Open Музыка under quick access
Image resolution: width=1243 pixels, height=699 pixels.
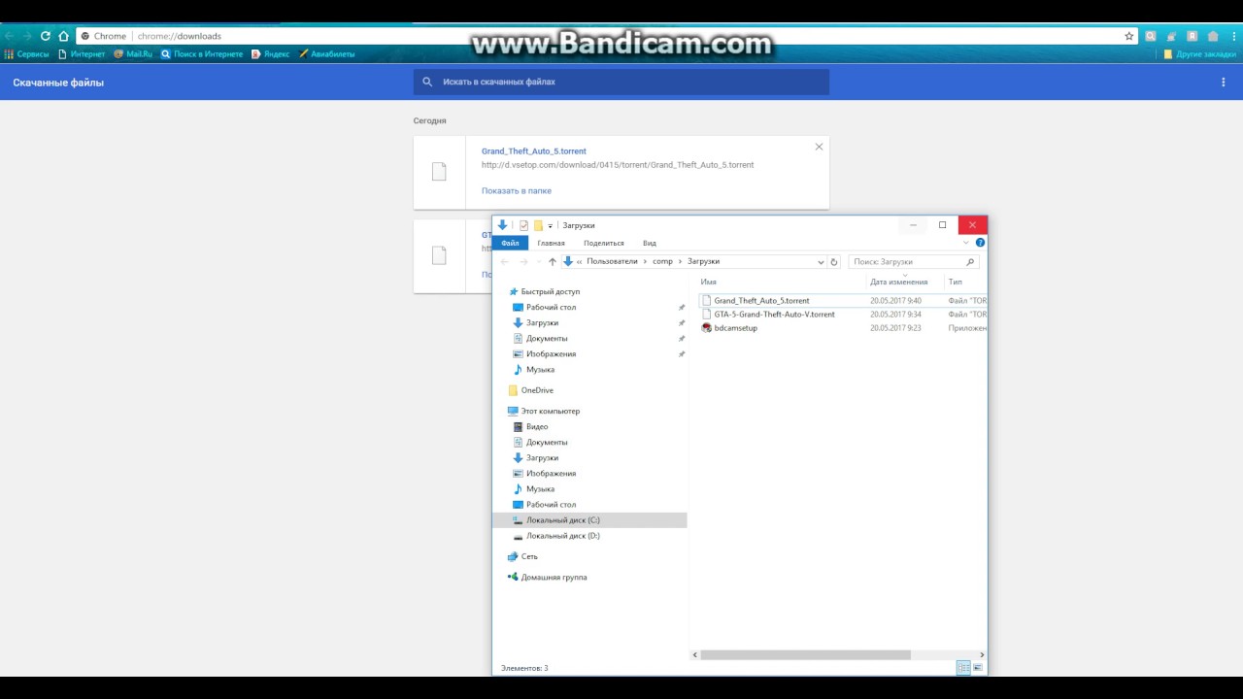click(540, 370)
